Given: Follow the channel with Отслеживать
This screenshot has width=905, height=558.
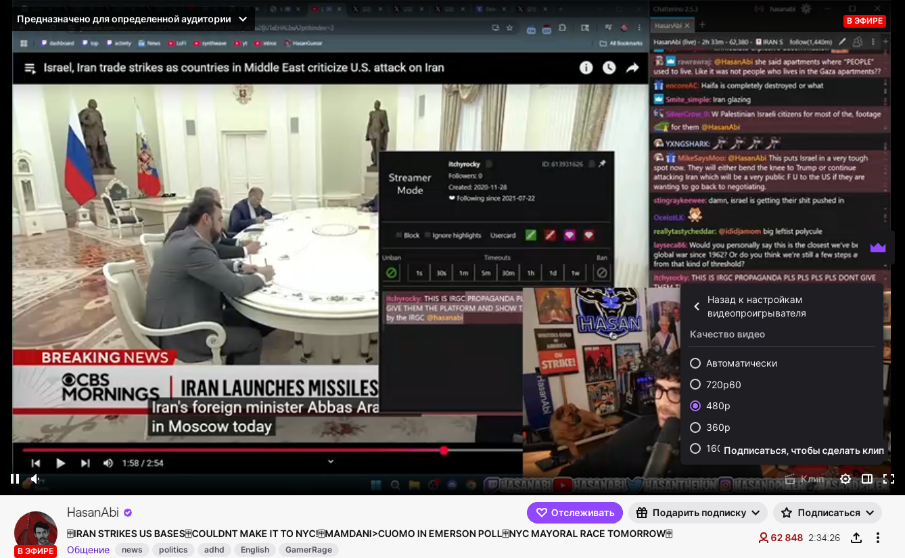Looking at the screenshot, I should pos(575,513).
